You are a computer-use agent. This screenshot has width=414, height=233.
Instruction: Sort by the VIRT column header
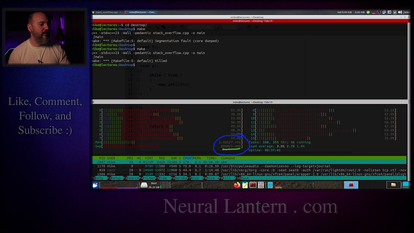pos(149,158)
